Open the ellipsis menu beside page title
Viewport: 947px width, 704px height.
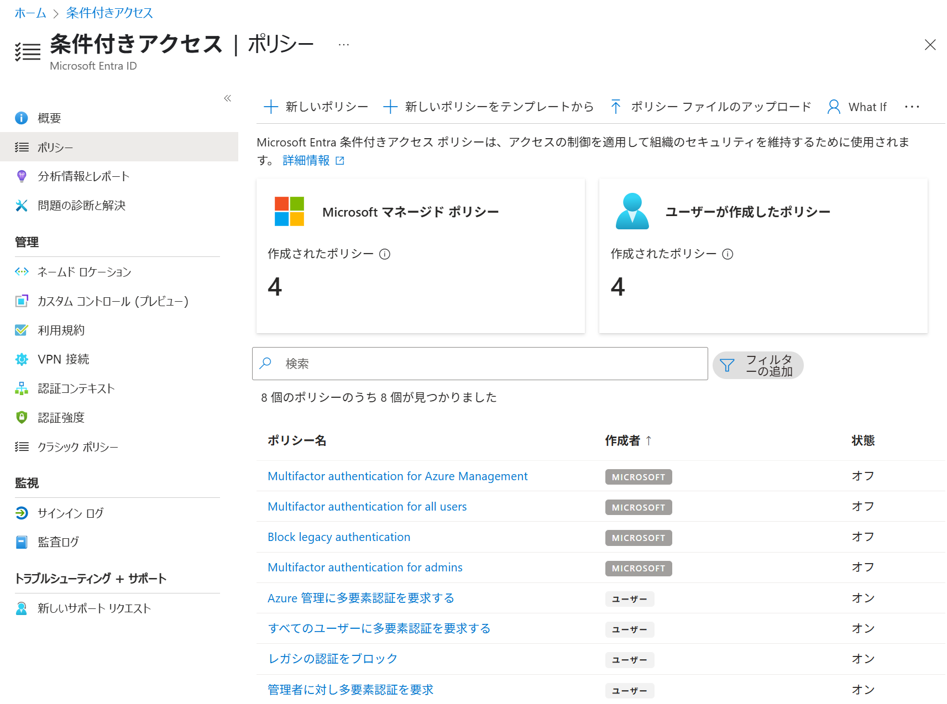tap(344, 45)
